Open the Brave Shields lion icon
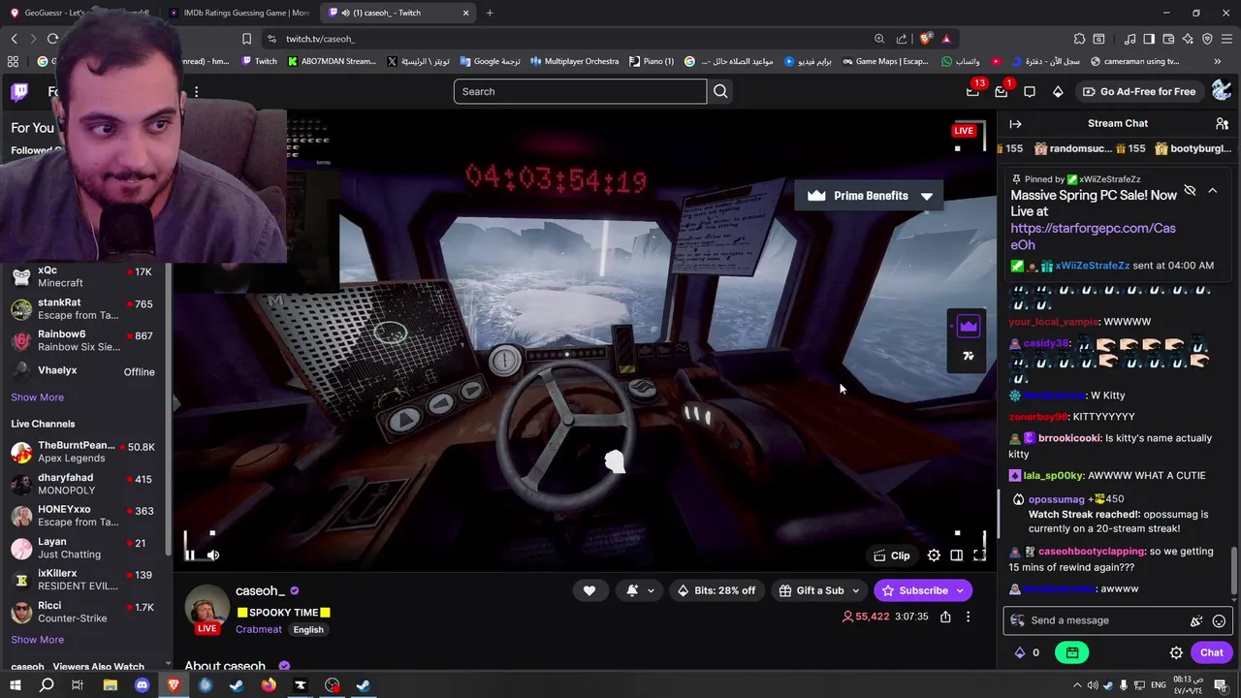This screenshot has height=698, width=1241. [928, 39]
